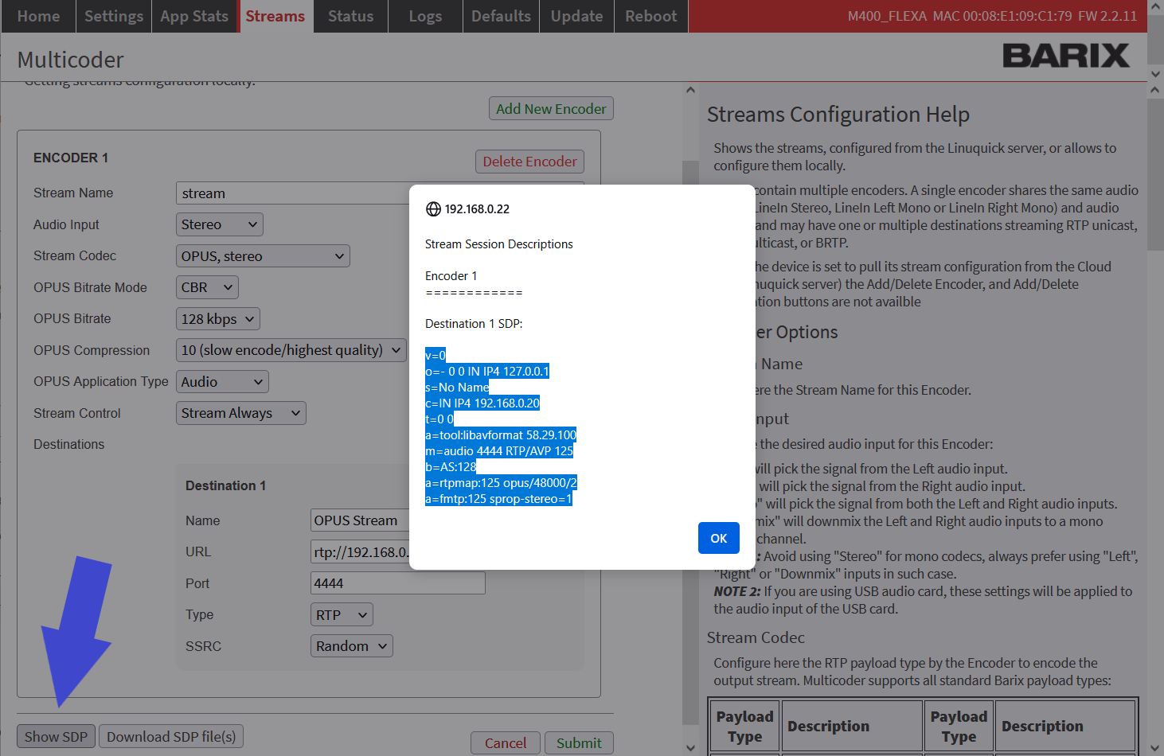Expand the Stream Codec dropdown
1164x756 pixels.
click(x=262, y=256)
